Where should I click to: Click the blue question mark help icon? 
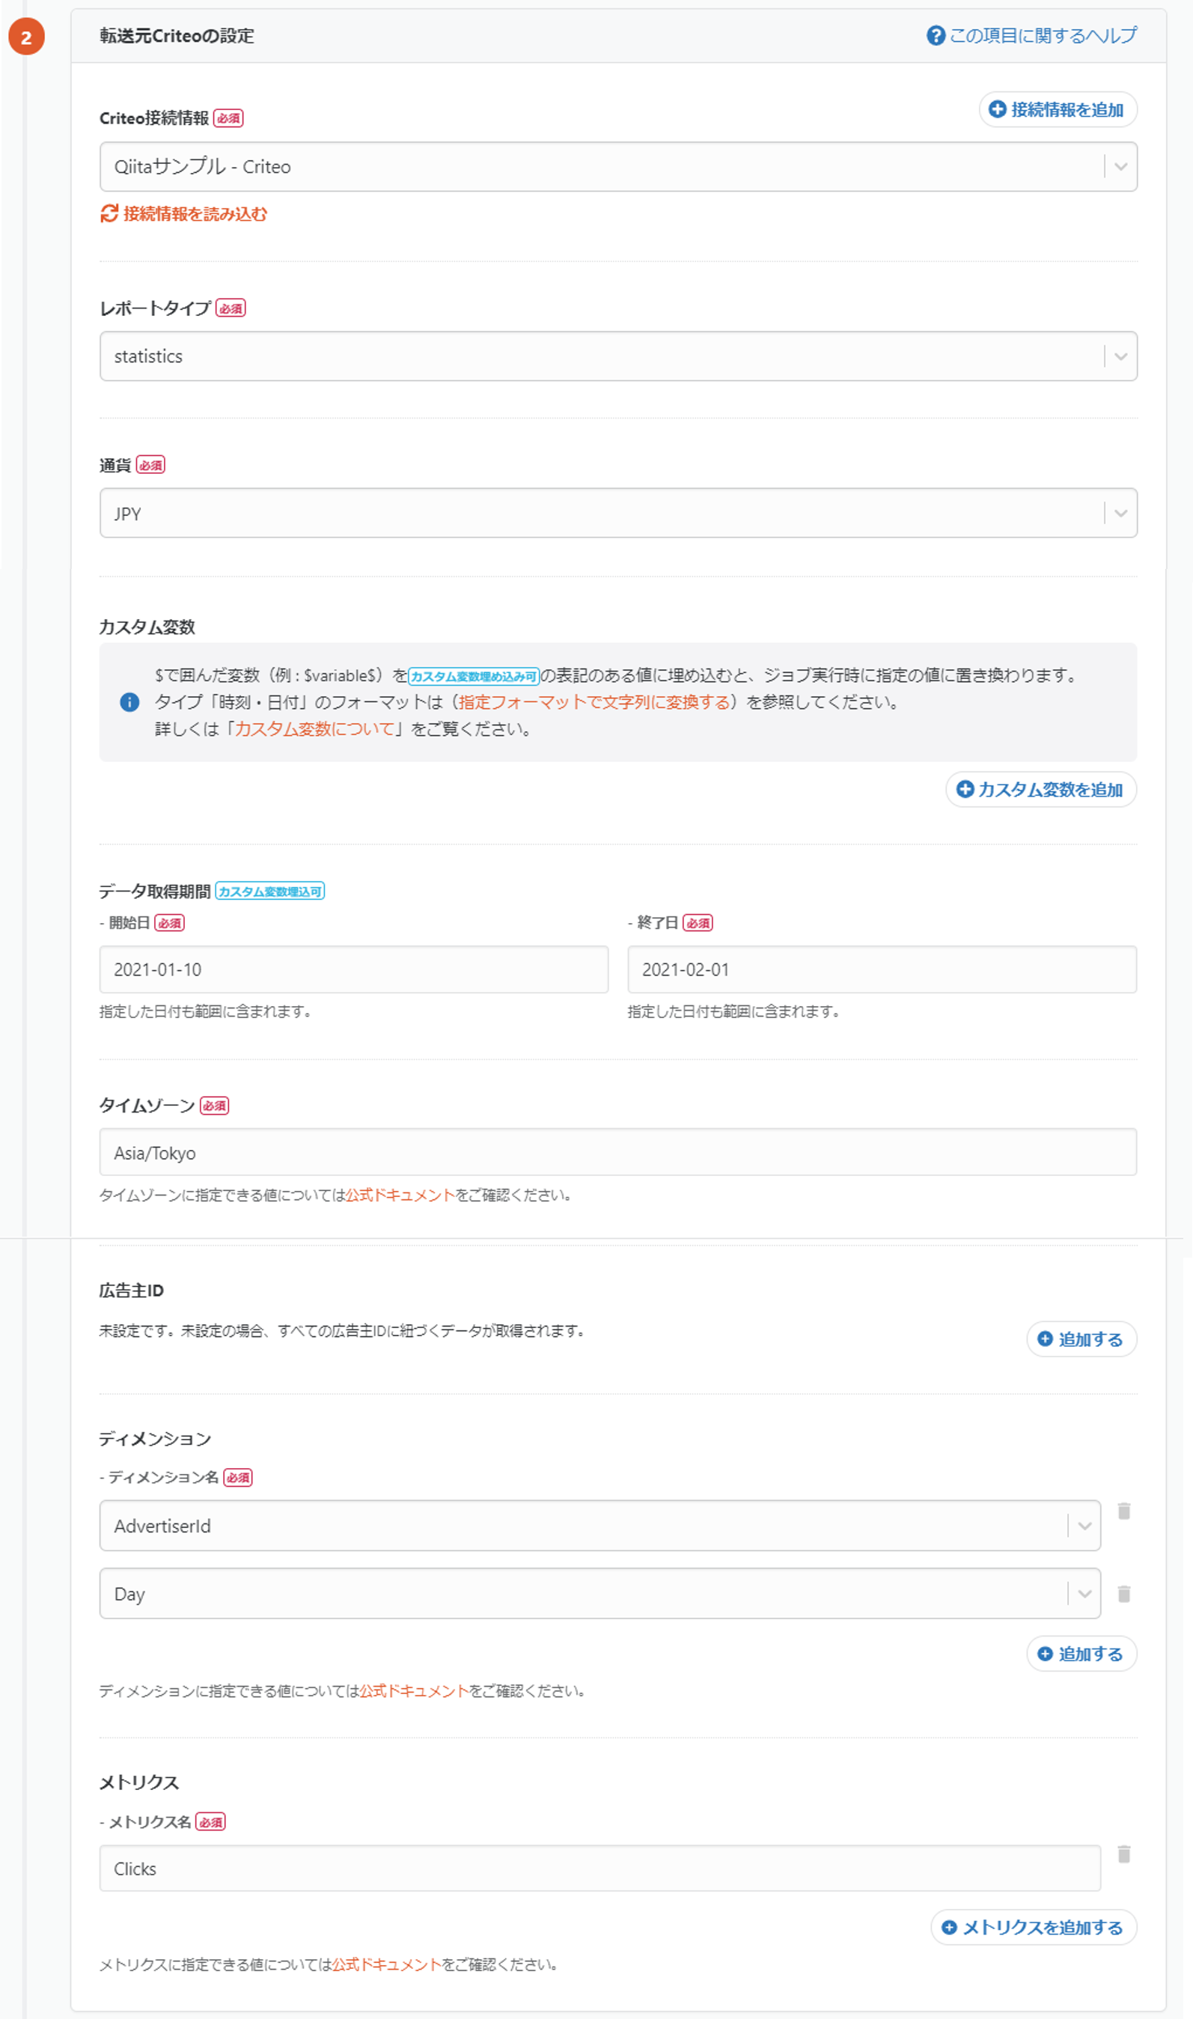pos(935,35)
